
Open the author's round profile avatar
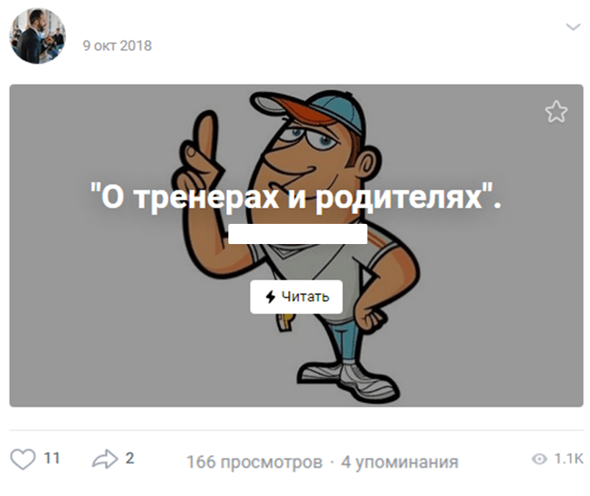click(x=37, y=36)
